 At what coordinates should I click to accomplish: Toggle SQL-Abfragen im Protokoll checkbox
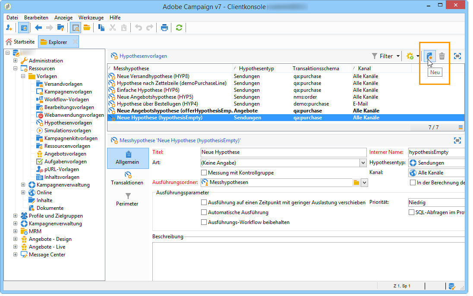click(x=411, y=212)
